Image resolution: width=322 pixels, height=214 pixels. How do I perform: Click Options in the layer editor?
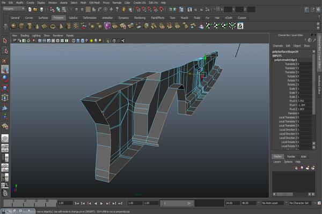(x=288, y=162)
